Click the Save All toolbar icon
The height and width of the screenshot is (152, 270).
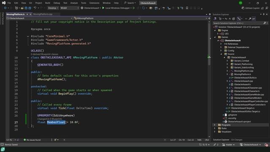click(30, 8)
